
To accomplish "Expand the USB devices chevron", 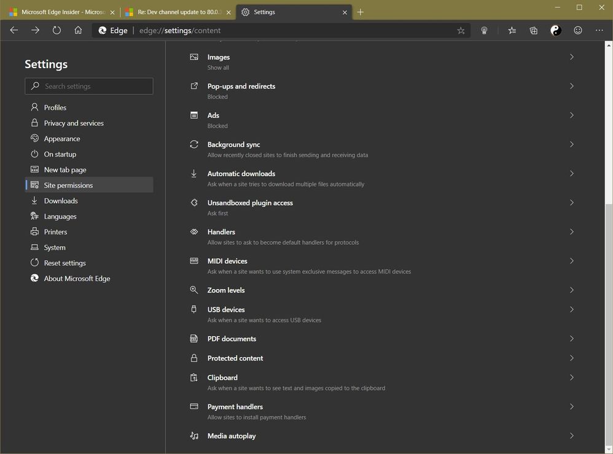I will pos(572,309).
